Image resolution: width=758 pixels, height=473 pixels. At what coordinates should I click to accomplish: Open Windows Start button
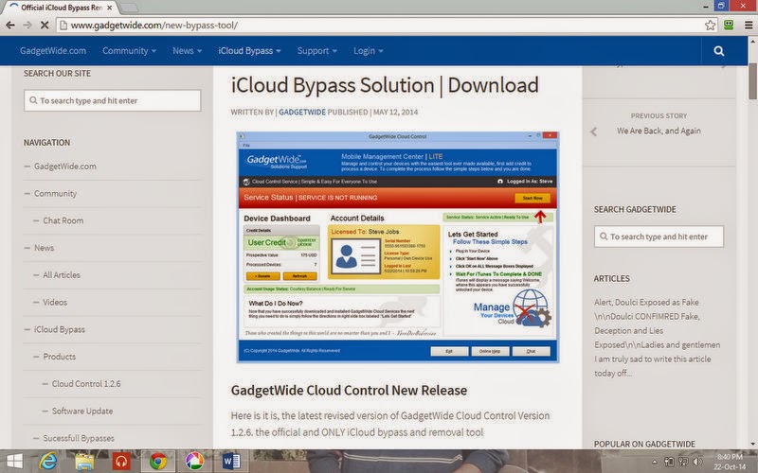[14, 462]
